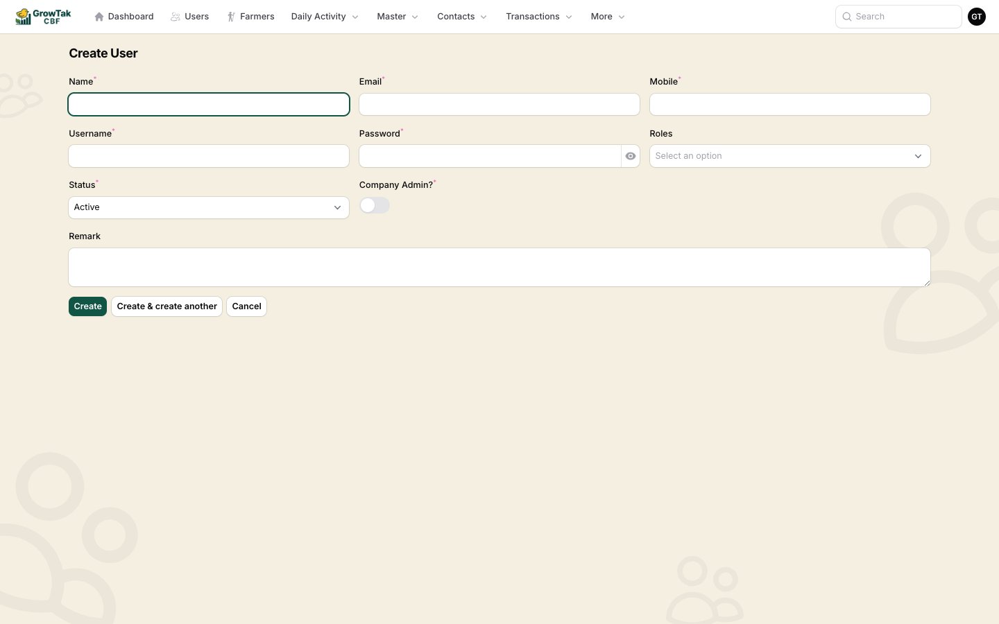Viewport: 999px width, 624px height.
Task: Cancel the user creation form
Action: (247, 306)
